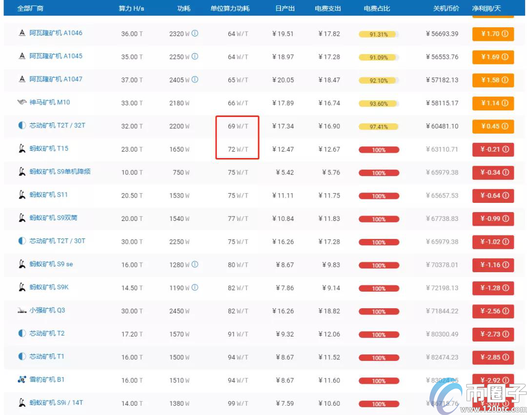527x415 pixels.
Task: Click the ¥-1.16 net loss button
Action: [x=493, y=265]
